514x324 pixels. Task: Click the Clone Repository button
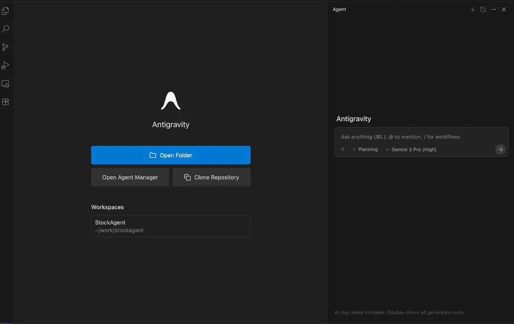(x=211, y=177)
